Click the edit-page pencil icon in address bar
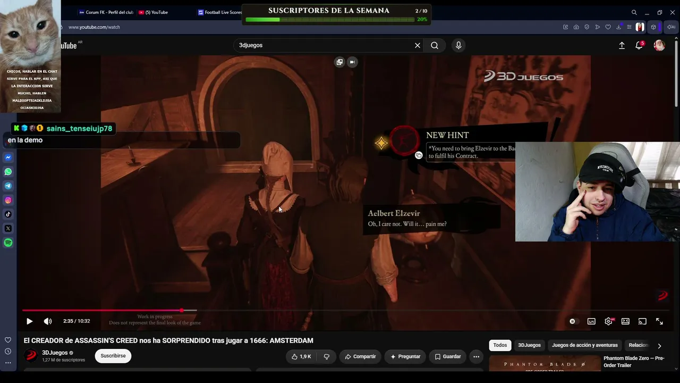Viewport: 680px width, 383px height. [x=565, y=27]
